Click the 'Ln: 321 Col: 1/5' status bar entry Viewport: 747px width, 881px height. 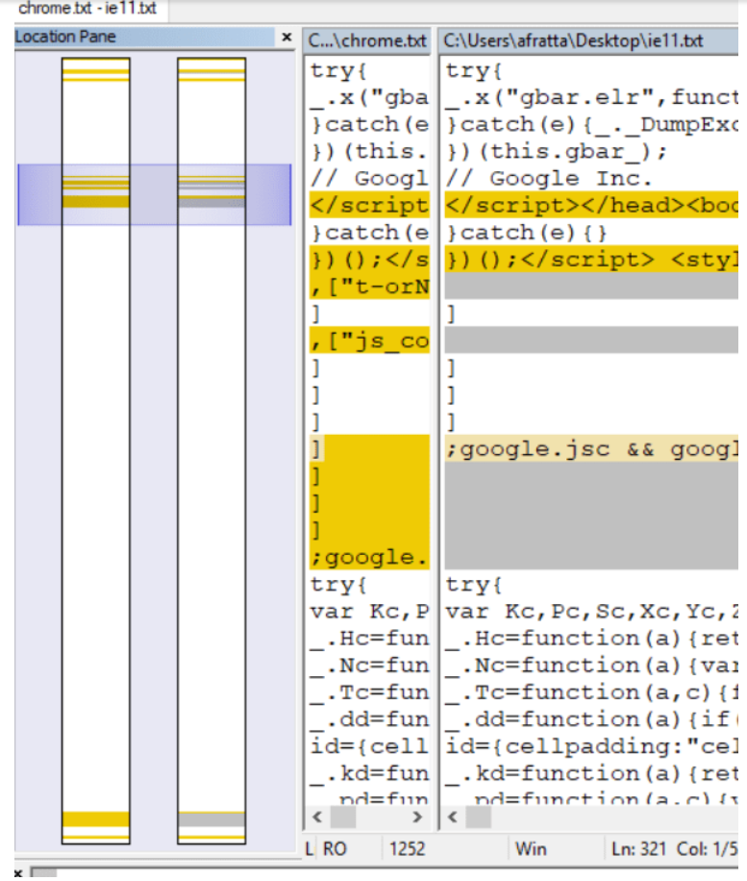coord(675,848)
